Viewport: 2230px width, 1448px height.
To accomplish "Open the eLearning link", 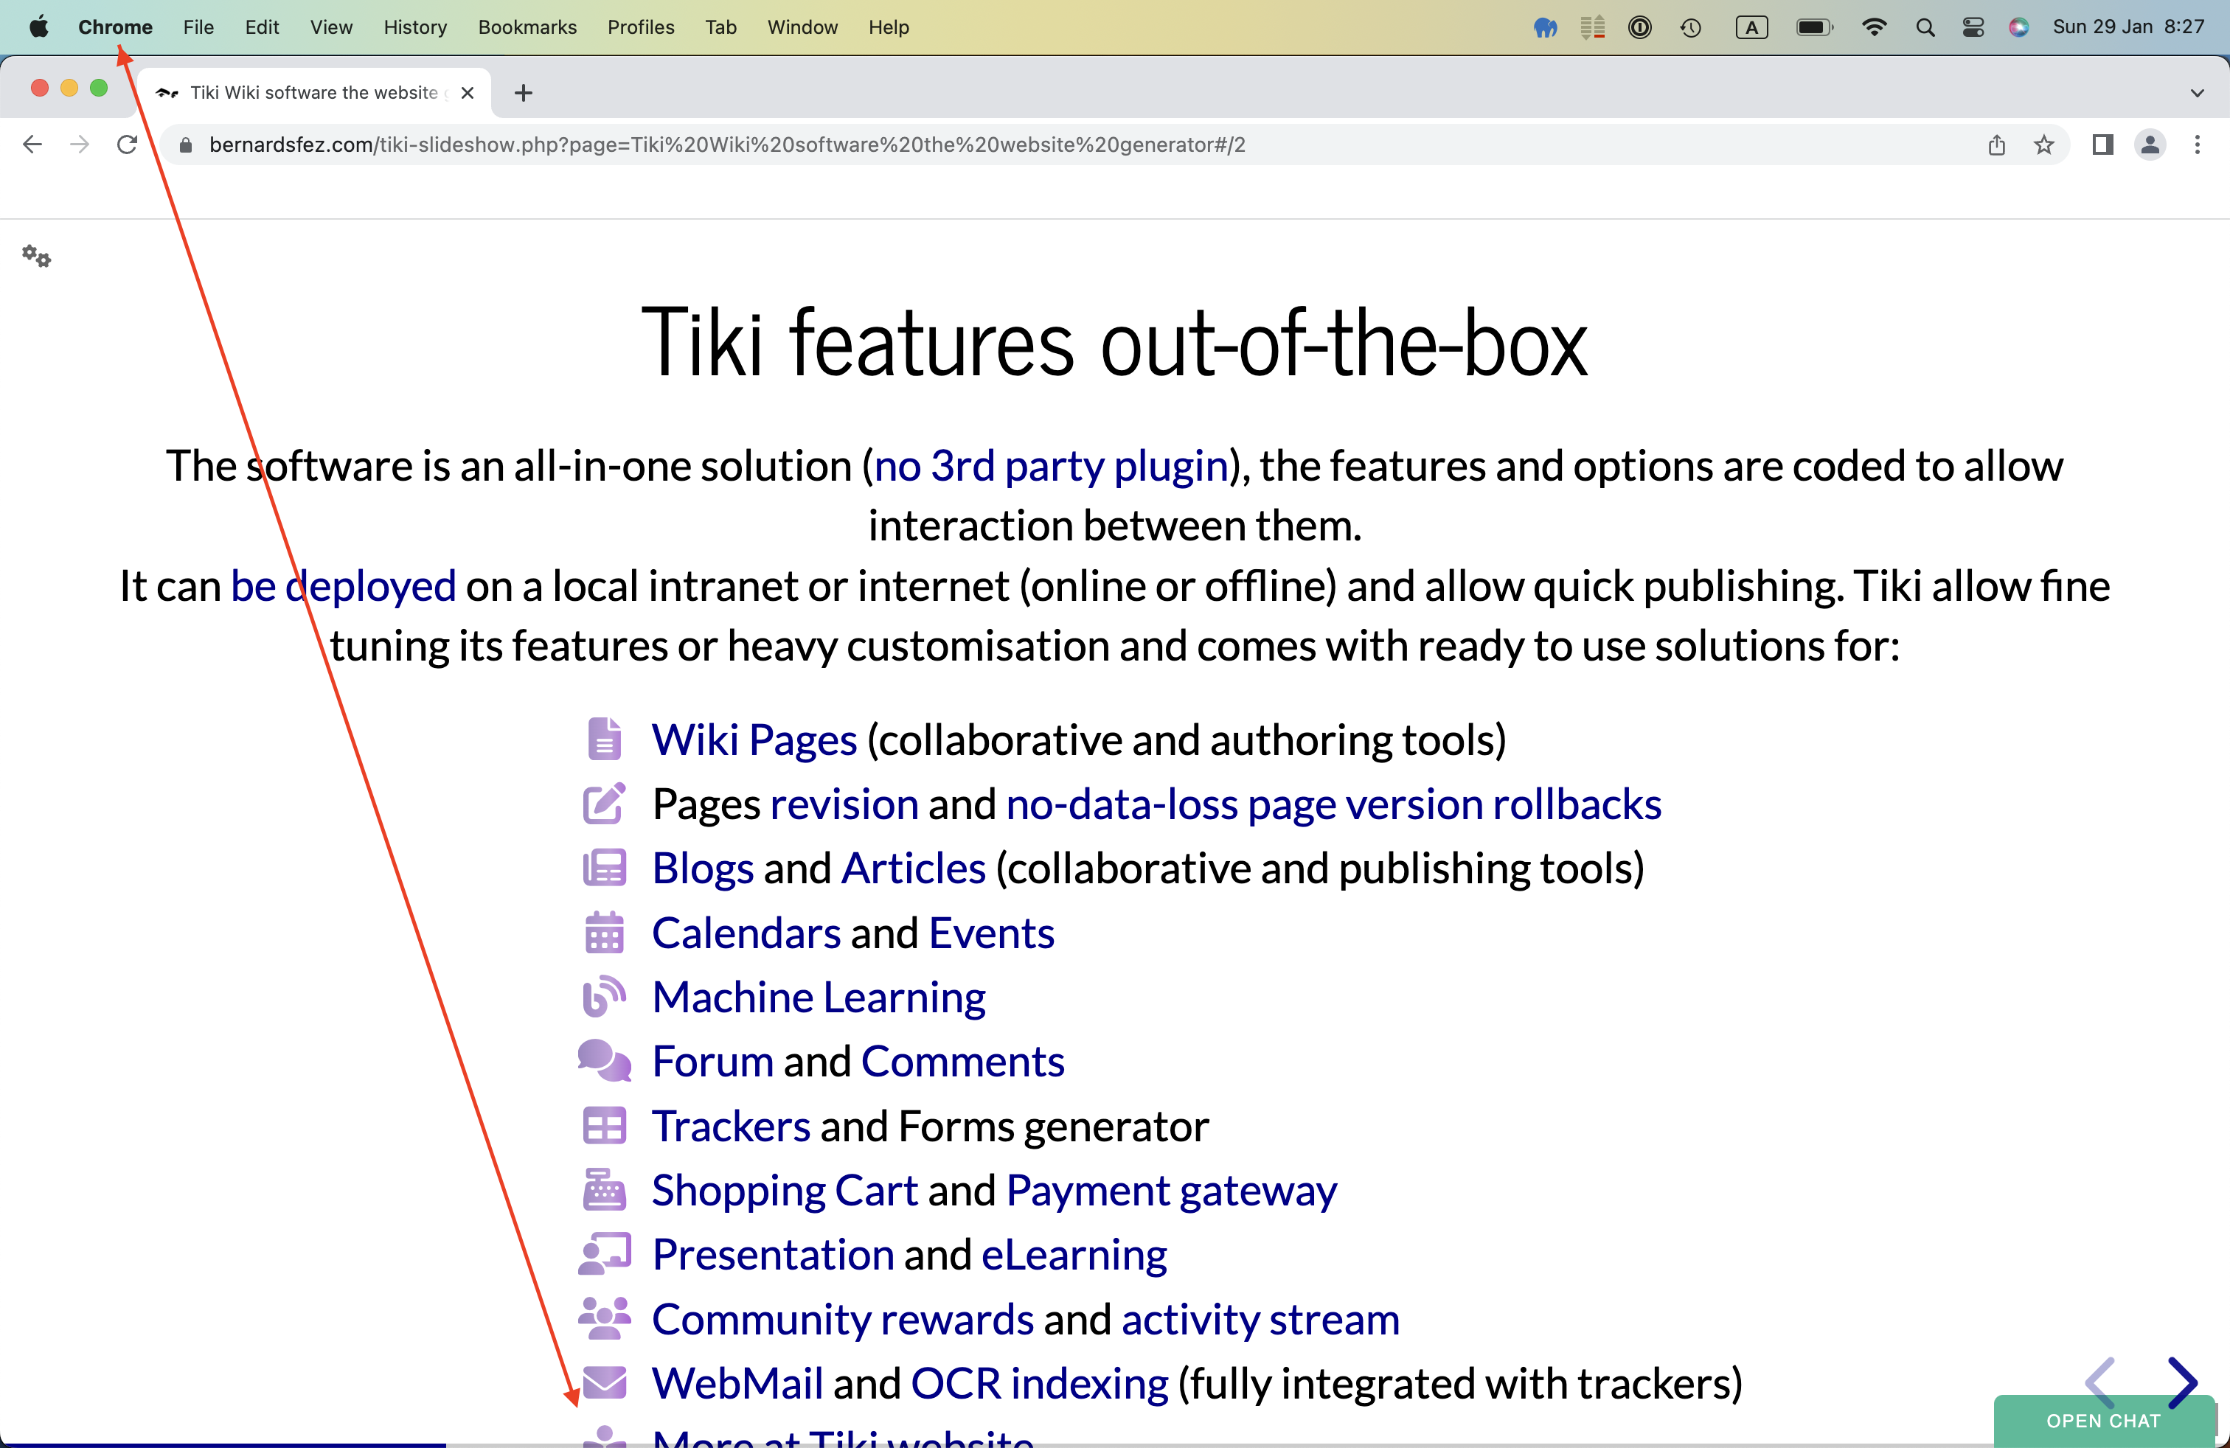I will click(x=1074, y=1256).
